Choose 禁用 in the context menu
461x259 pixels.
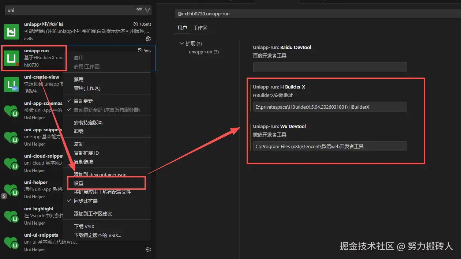(x=107, y=79)
